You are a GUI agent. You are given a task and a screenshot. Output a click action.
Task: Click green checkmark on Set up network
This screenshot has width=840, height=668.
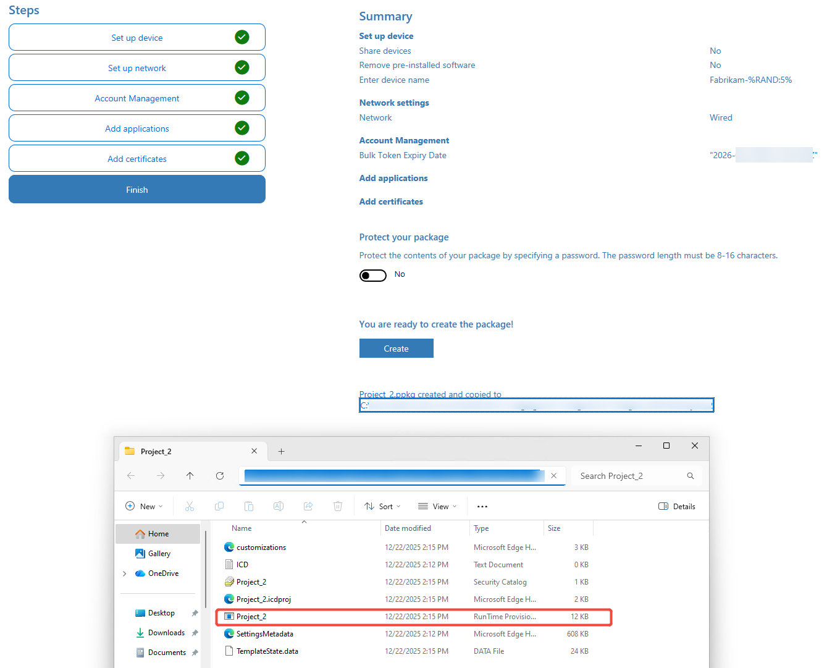[x=242, y=67]
